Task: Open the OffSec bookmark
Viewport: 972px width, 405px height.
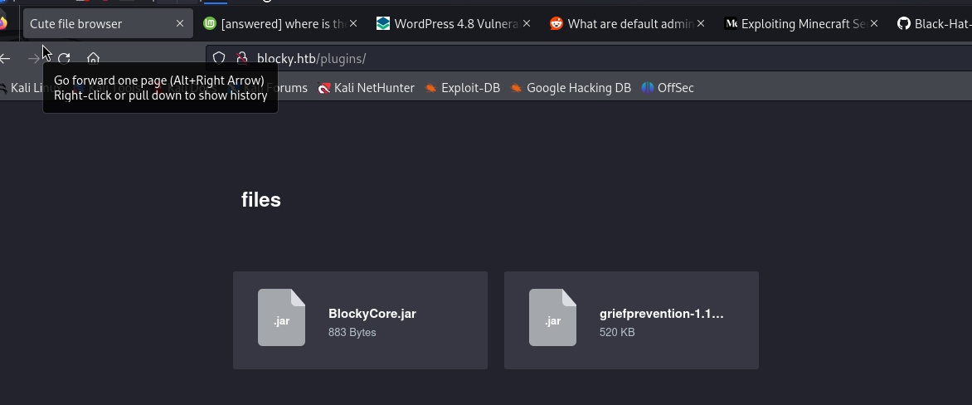Action: (668, 88)
